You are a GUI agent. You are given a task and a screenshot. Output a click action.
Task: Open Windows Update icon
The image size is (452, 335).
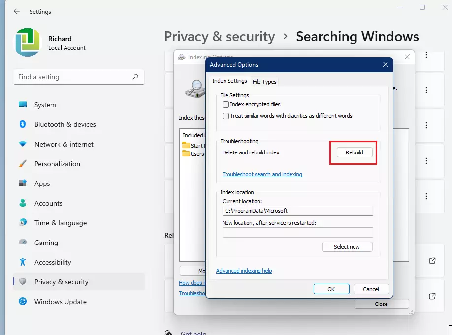pyautogui.click(x=23, y=301)
